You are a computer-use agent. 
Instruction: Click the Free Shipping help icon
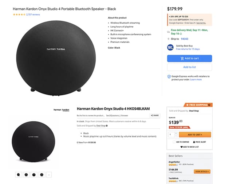209,105
